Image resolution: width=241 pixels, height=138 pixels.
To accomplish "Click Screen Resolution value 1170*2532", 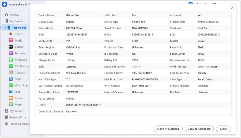I will 72,92.
